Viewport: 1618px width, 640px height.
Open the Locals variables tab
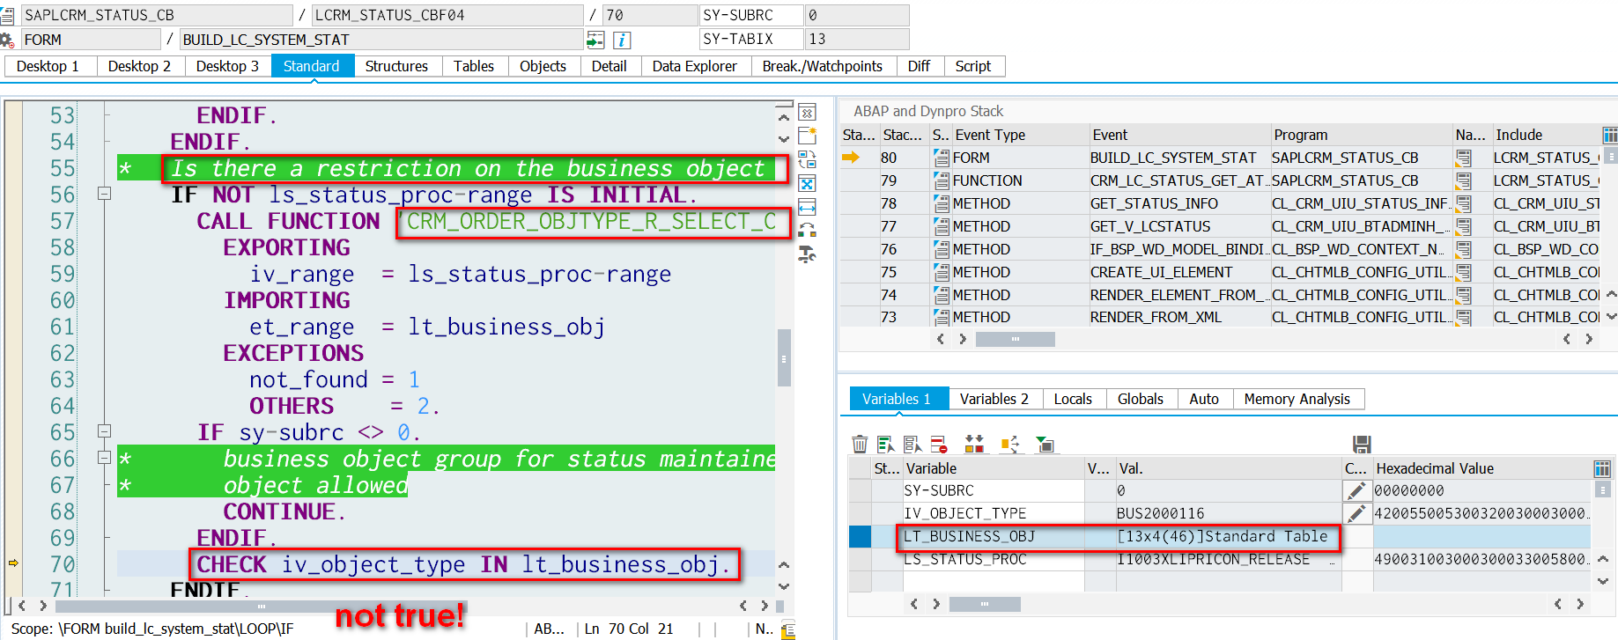tap(1073, 399)
